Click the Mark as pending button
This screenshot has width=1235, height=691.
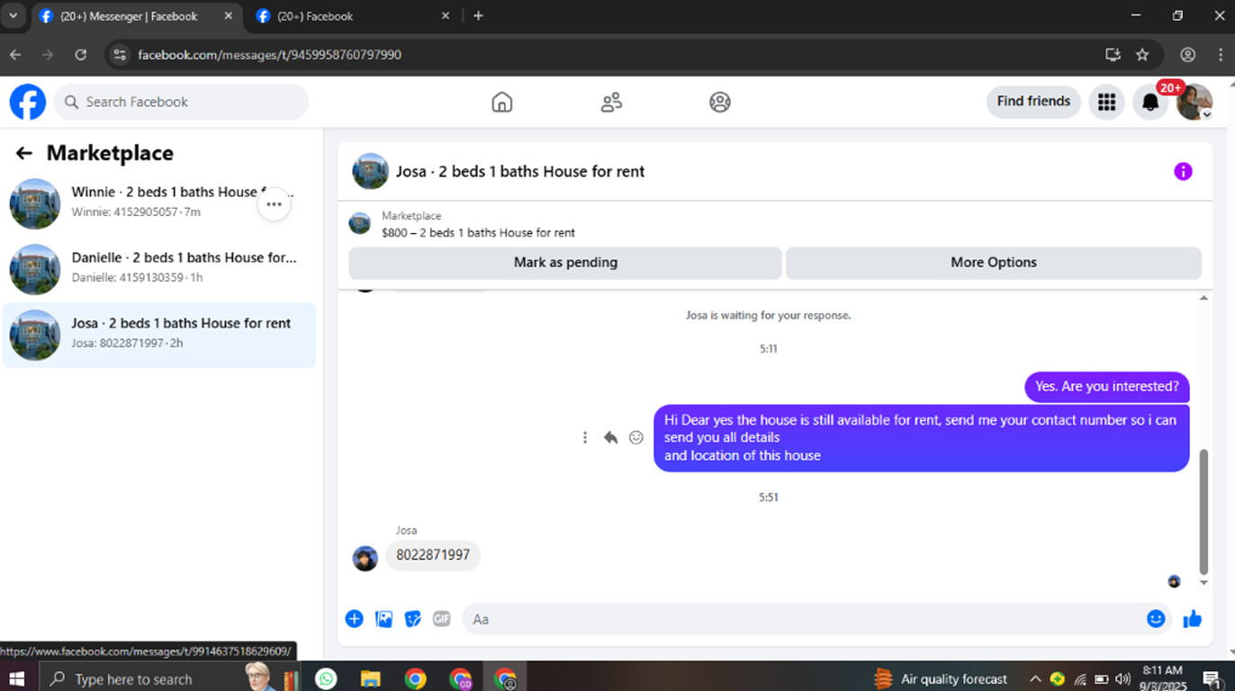point(565,263)
